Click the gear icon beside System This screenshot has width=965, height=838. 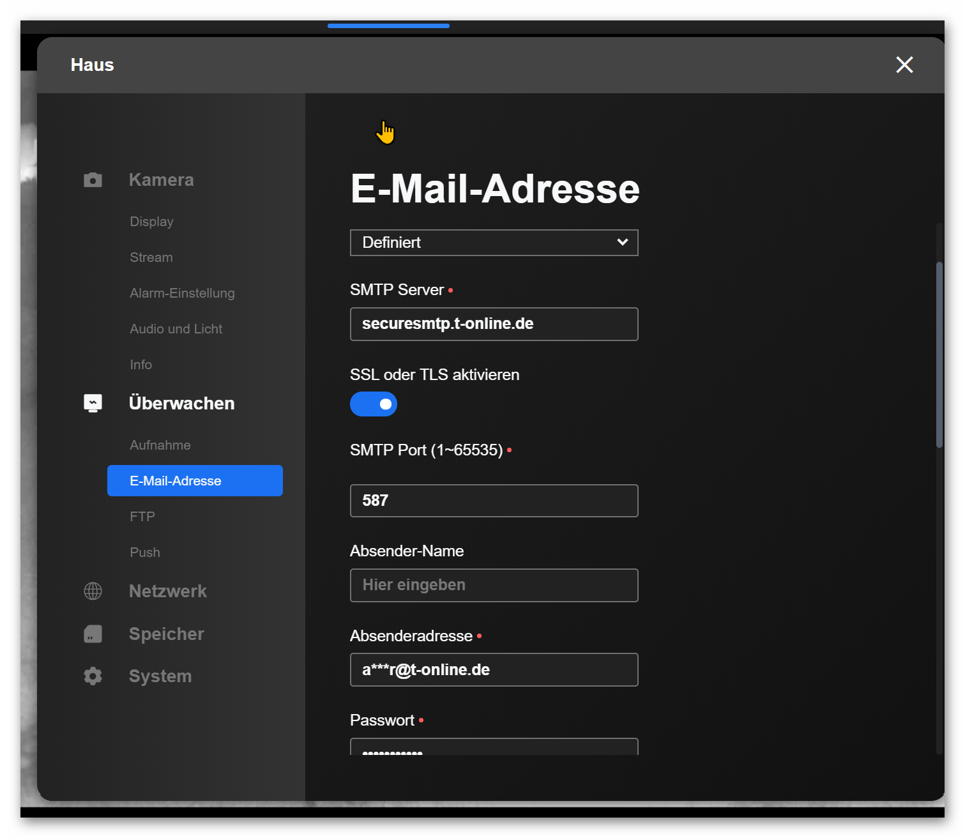(x=93, y=676)
